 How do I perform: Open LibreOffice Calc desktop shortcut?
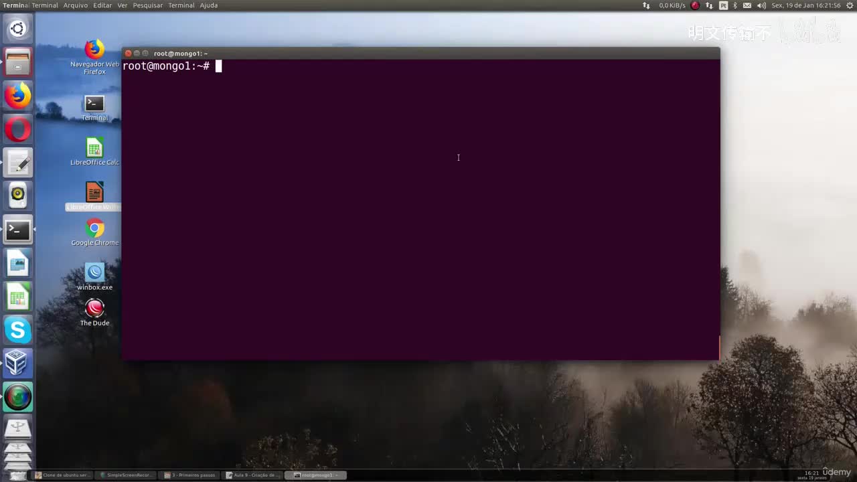click(x=94, y=152)
